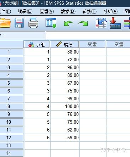Click the 成绩 cell showing 96.00
The width and height of the screenshot is (130, 157).
point(65,67)
